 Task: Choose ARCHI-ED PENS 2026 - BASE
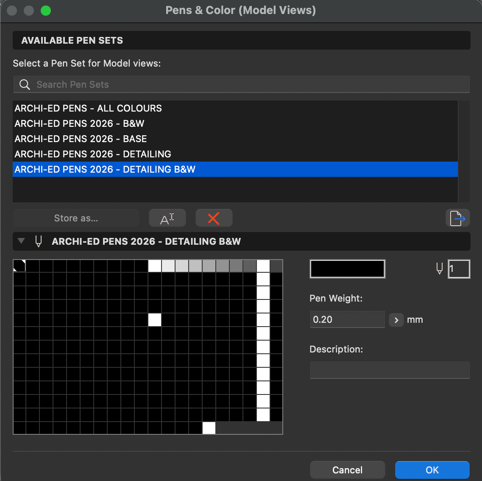[x=81, y=139]
